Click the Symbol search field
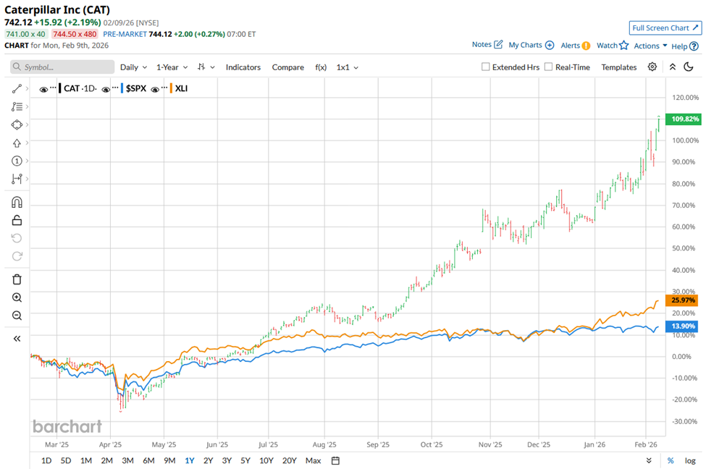Image resolution: width=706 pixels, height=469 pixels. click(x=62, y=67)
